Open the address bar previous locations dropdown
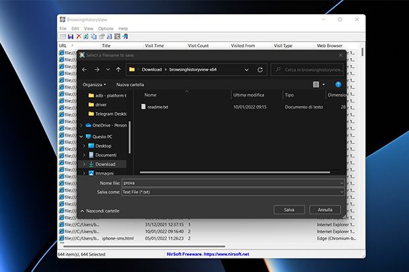Viewport: 409px width, 272px height. [x=247, y=70]
